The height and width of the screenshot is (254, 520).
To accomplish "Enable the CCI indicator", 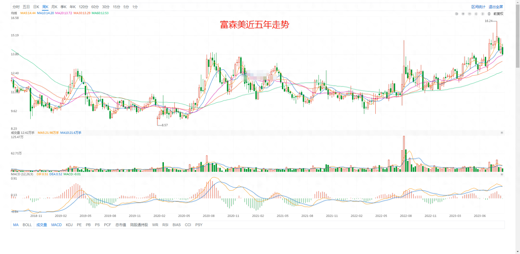I will click(188, 225).
